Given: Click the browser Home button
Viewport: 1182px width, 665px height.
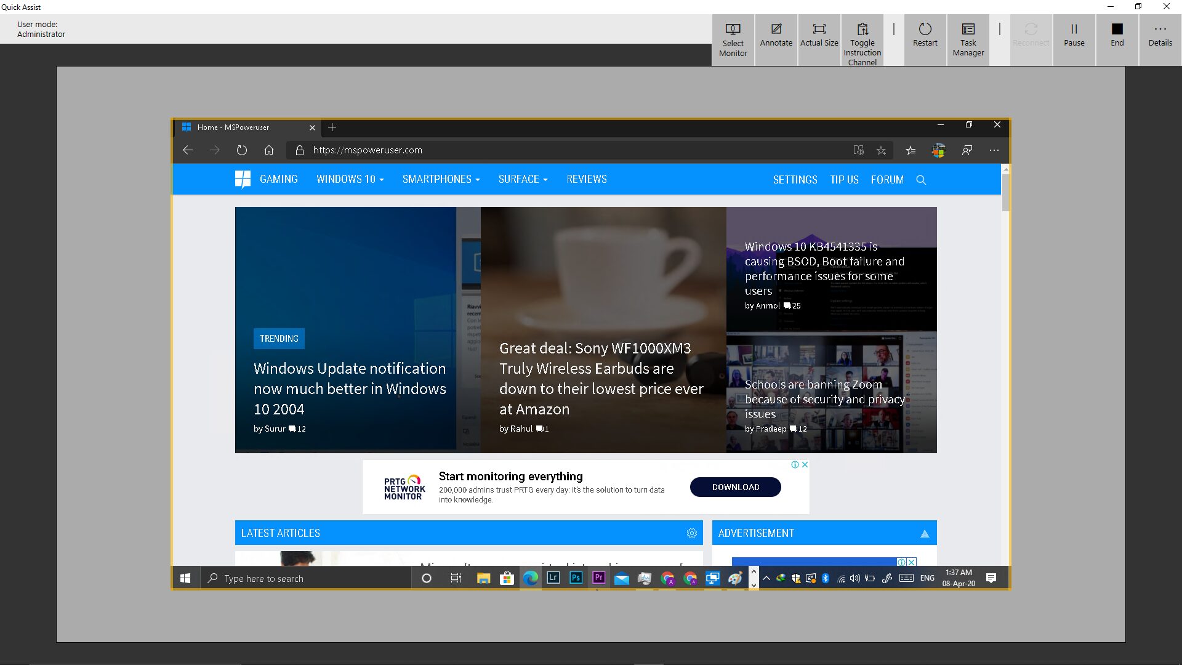Looking at the screenshot, I should click(x=268, y=150).
